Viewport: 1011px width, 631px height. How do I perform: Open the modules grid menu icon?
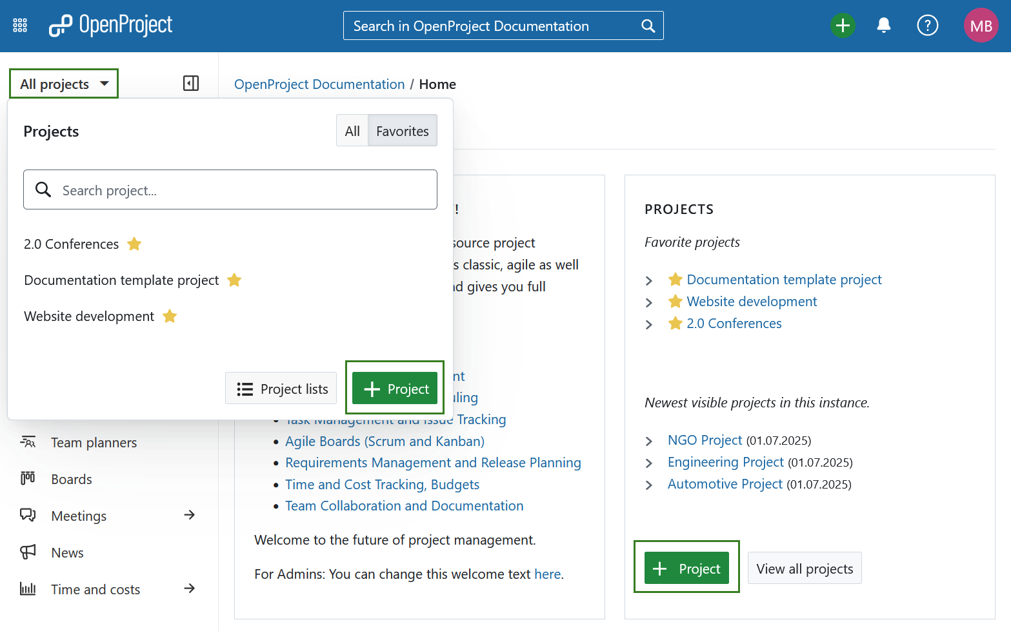coord(20,25)
